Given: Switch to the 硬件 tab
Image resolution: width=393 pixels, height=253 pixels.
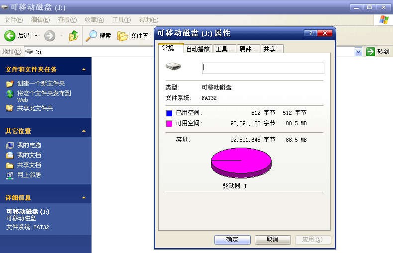Looking at the screenshot, I should [248, 49].
